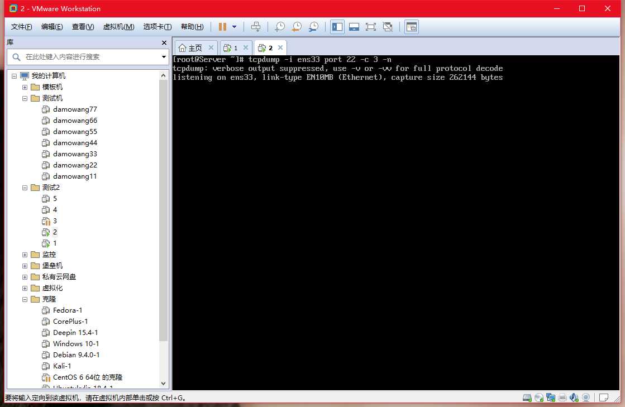The height and width of the screenshot is (407, 625).
Task: Collapse the 测试2 folder
Action: 25,187
